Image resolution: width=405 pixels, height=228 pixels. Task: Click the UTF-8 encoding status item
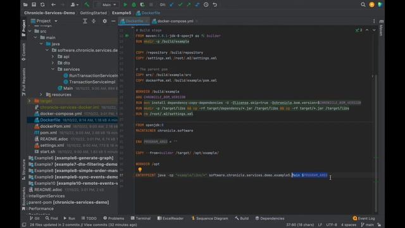click(332, 225)
